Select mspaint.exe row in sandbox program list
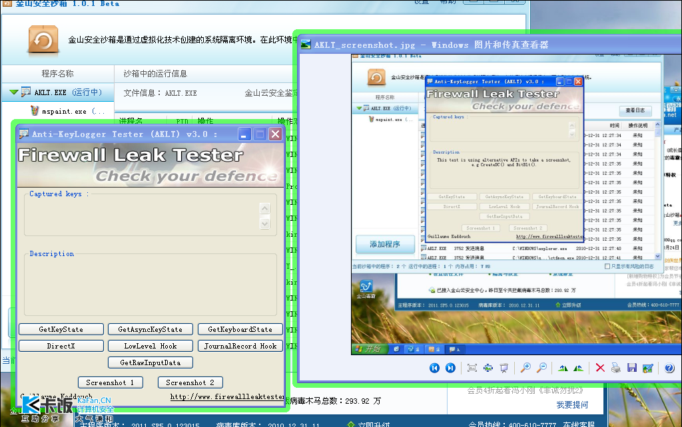The image size is (682, 427). point(58,111)
